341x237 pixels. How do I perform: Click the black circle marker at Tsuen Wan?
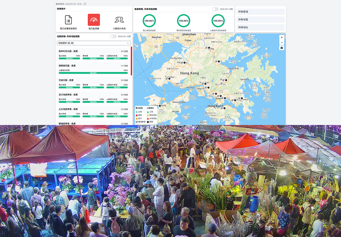(x=205, y=84)
